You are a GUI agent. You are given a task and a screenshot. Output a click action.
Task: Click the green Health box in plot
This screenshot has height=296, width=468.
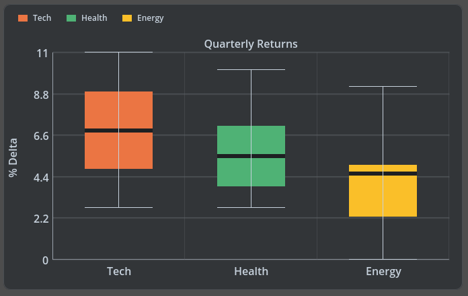click(x=251, y=172)
